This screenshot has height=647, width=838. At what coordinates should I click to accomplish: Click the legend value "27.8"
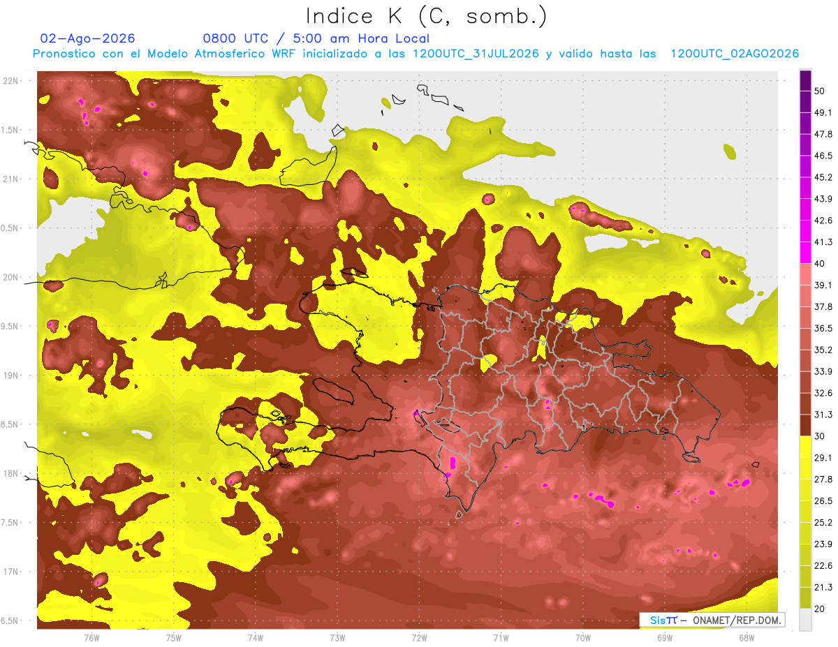823,479
